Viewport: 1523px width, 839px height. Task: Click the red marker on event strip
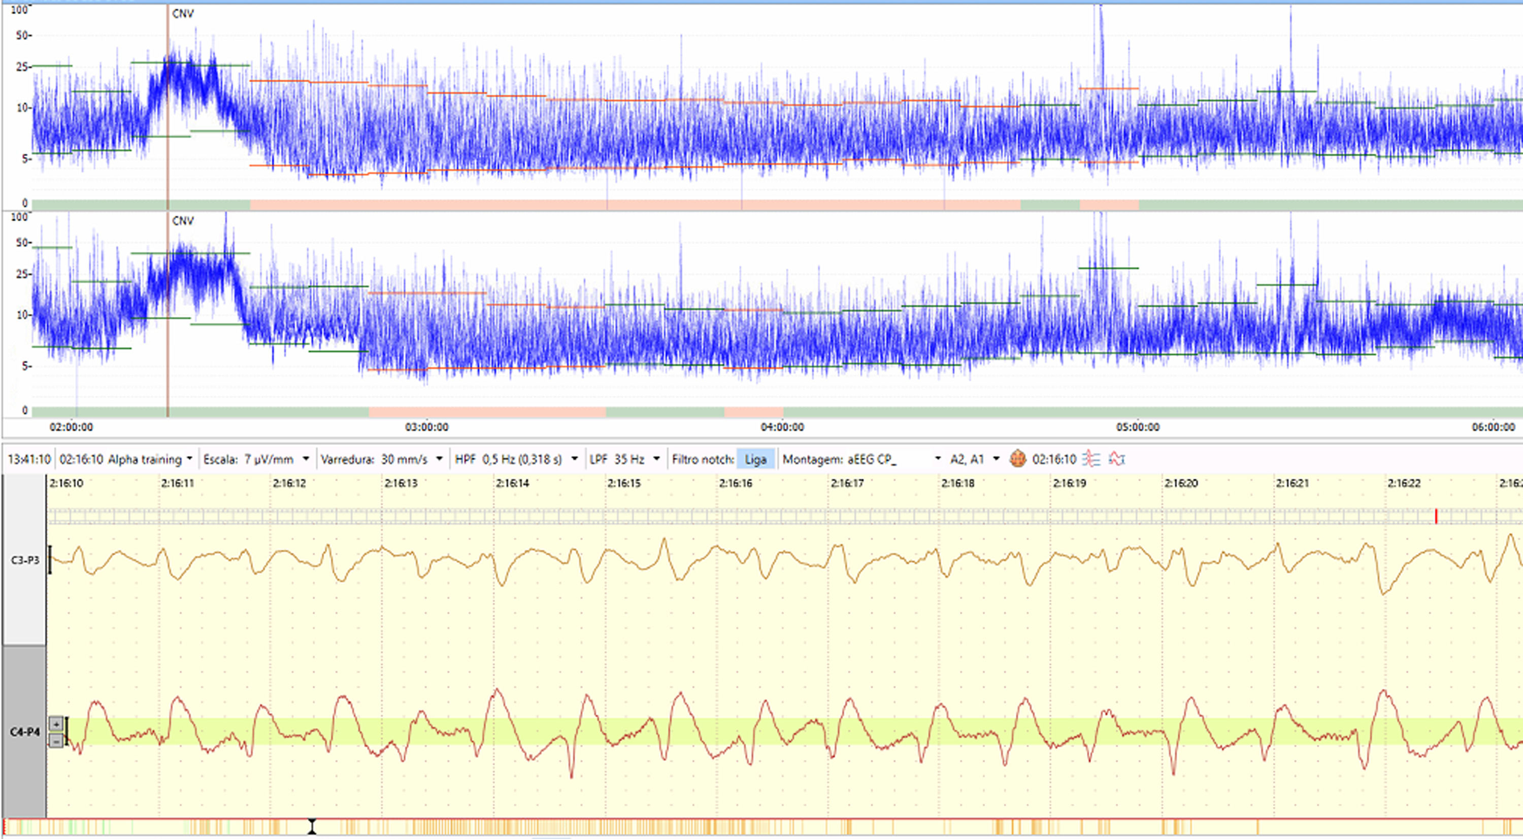tap(1436, 516)
